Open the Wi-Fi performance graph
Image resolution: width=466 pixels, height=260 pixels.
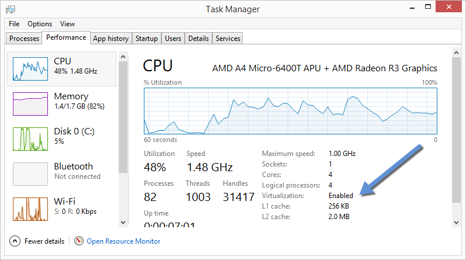click(30, 209)
